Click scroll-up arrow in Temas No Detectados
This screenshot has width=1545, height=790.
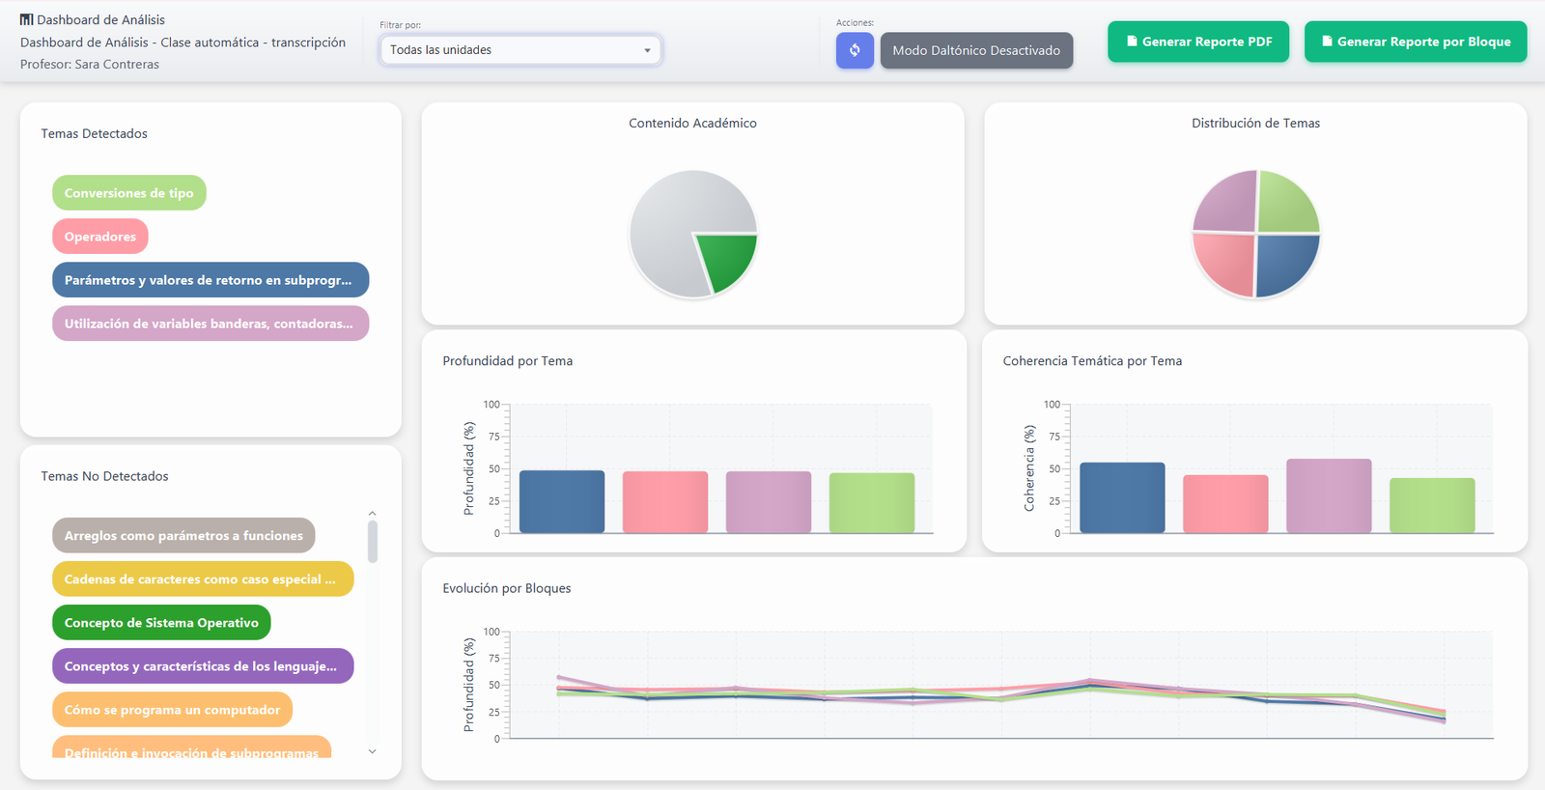(372, 514)
